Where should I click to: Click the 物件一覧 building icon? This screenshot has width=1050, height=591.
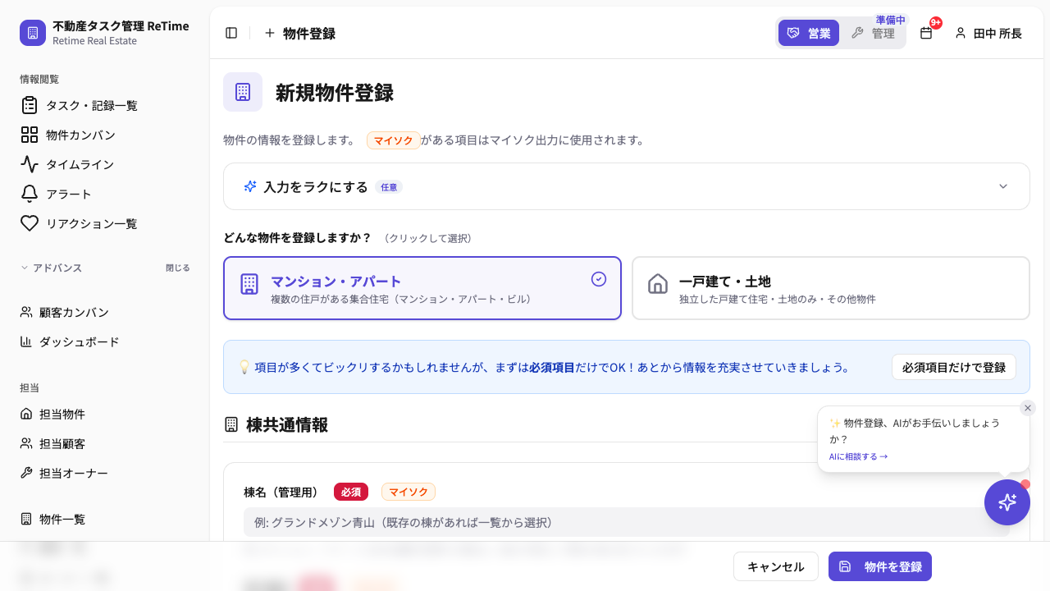point(26,519)
